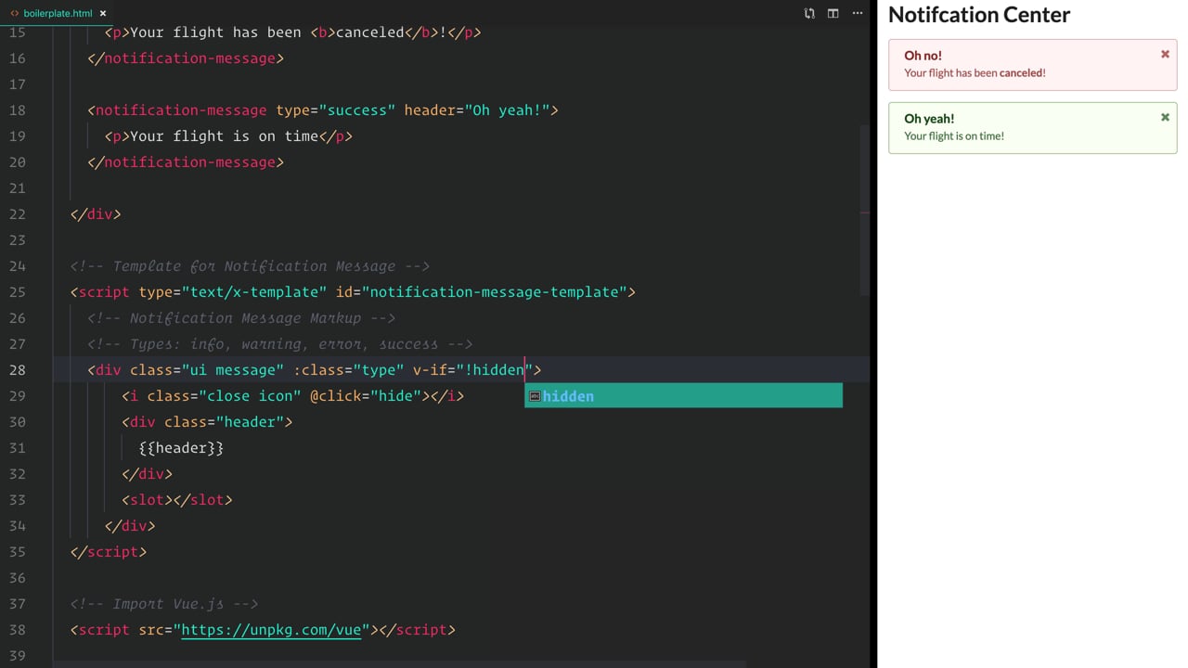Click the "ui message" class value
This screenshot has height=668, width=1188.
coord(233,370)
